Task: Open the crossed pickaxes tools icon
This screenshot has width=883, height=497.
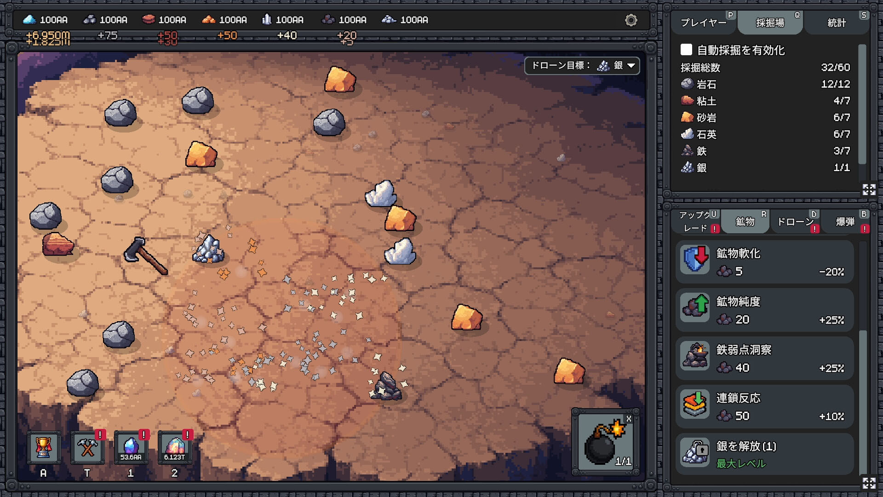Action: tap(87, 448)
